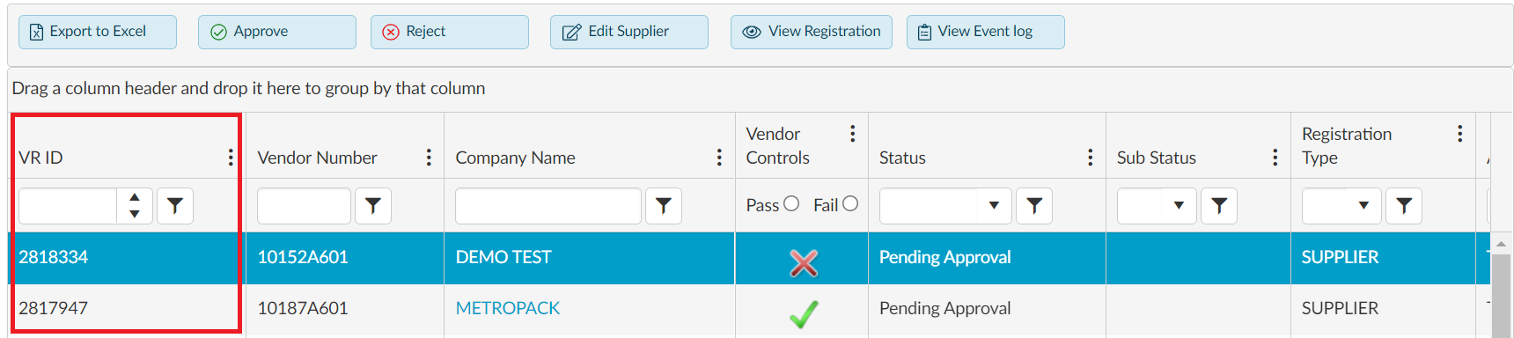The image size is (1514, 338).
Task: Open the Vendor Controls column kebab menu
Action: (852, 134)
